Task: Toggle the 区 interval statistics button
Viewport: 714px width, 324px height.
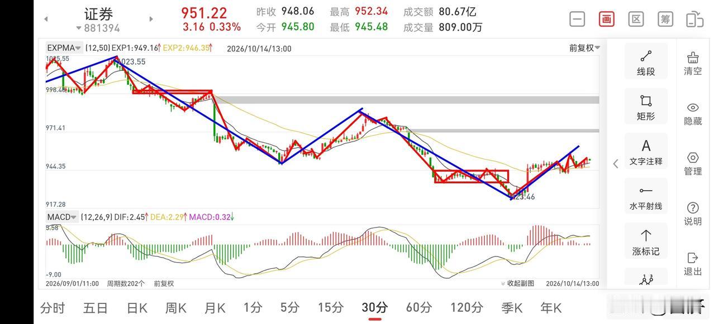Action: click(x=636, y=19)
